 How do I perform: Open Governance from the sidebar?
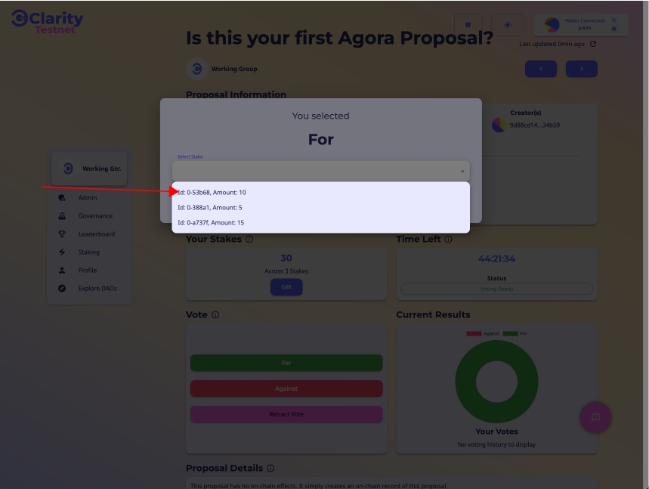[94, 216]
